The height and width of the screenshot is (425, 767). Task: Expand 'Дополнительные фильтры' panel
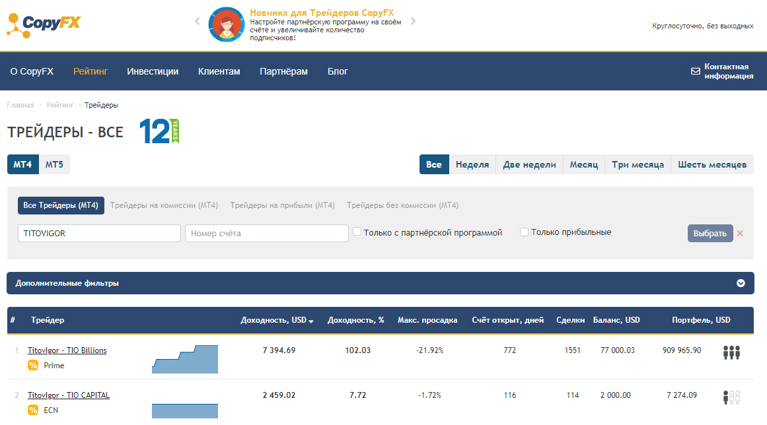point(380,283)
